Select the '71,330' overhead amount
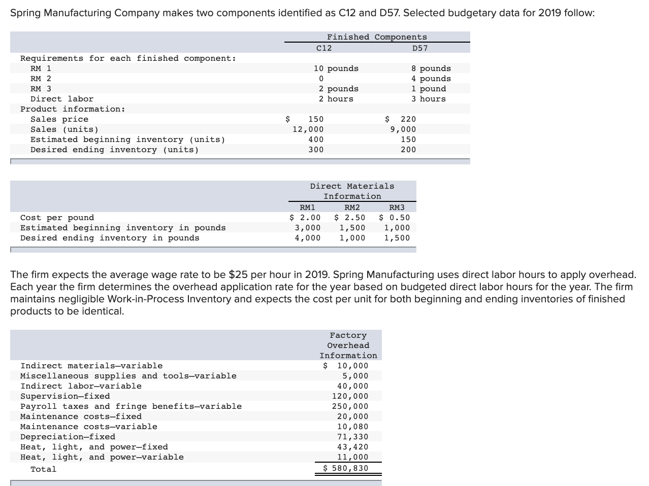The width and height of the screenshot is (649, 486). [353, 437]
